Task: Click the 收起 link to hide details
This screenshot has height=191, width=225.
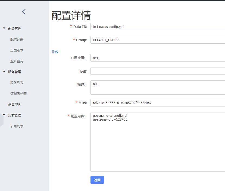Action: (55, 51)
